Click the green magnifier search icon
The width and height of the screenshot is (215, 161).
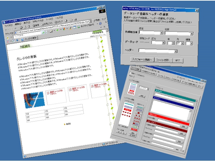(43, 33)
